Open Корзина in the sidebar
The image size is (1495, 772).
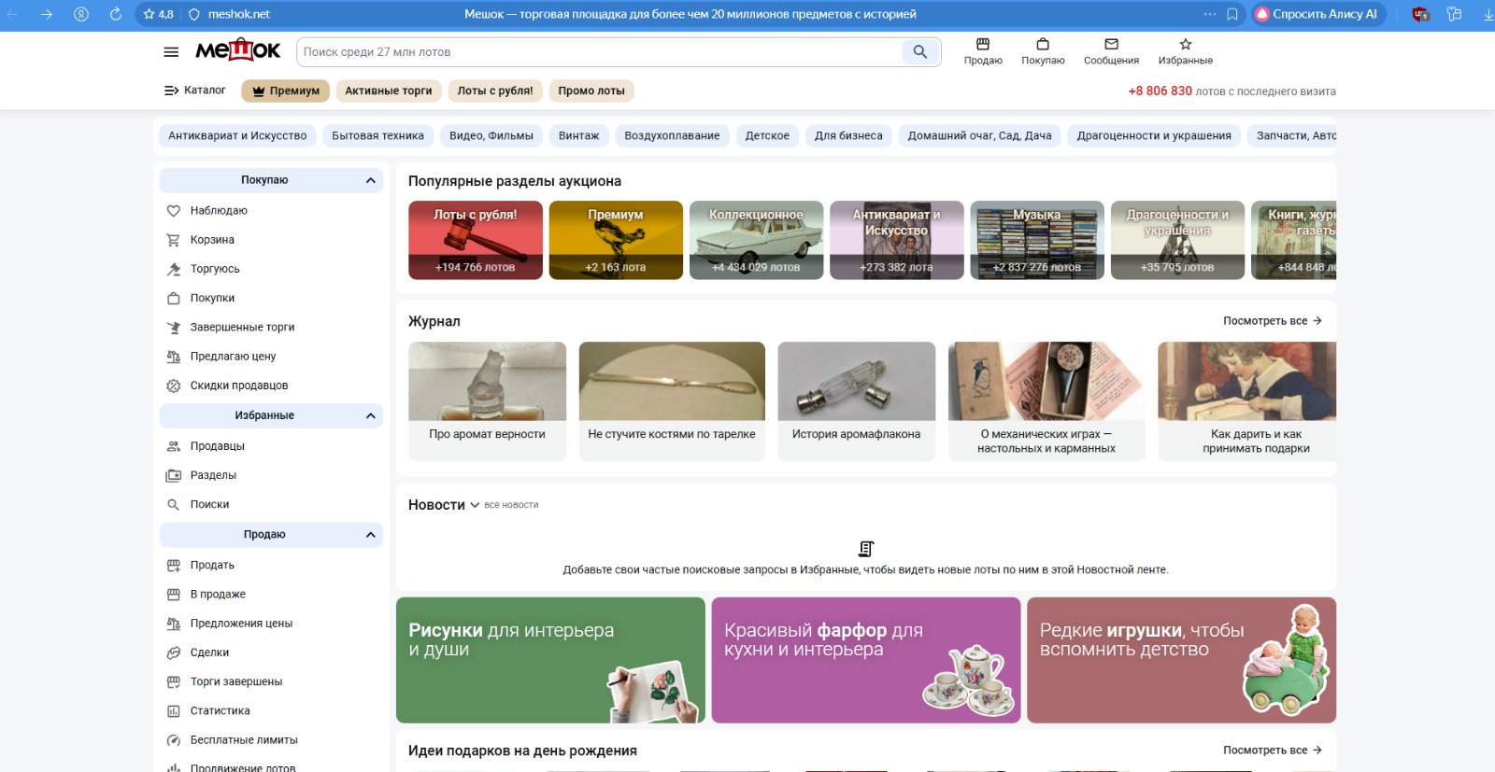point(212,240)
